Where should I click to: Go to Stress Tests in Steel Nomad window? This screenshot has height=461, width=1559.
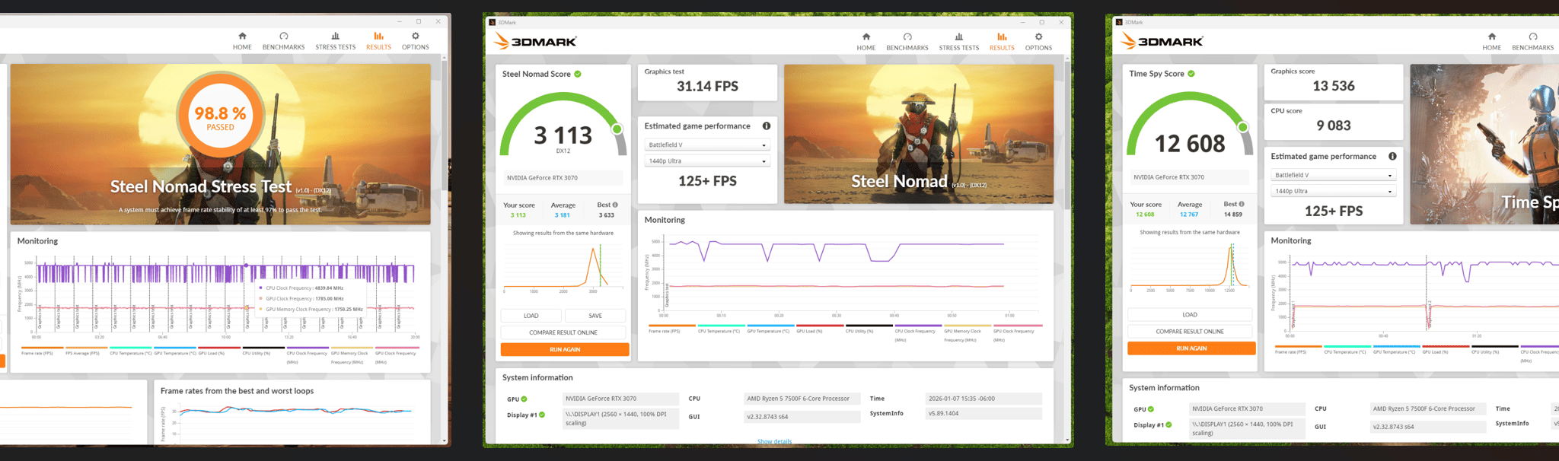[958, 41]
